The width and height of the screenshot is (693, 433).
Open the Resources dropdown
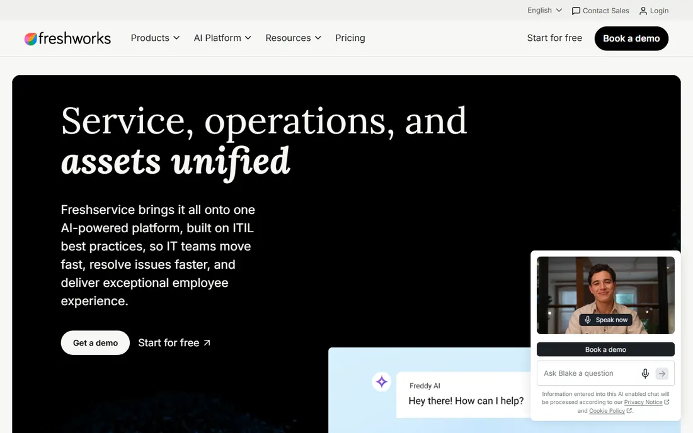click(293, 38)
